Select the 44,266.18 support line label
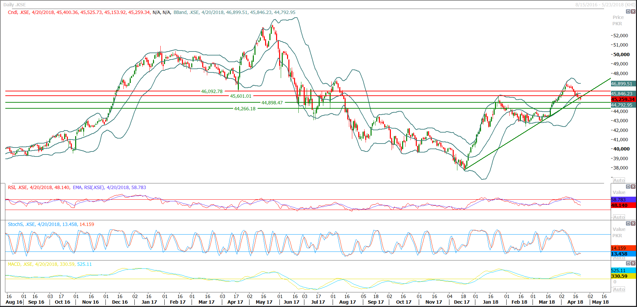The width and height of the screenshot is (637, 307). [245, 109]
